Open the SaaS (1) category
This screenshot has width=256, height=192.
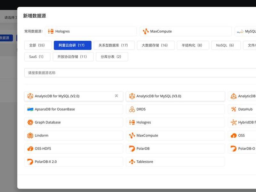point(37,57)
